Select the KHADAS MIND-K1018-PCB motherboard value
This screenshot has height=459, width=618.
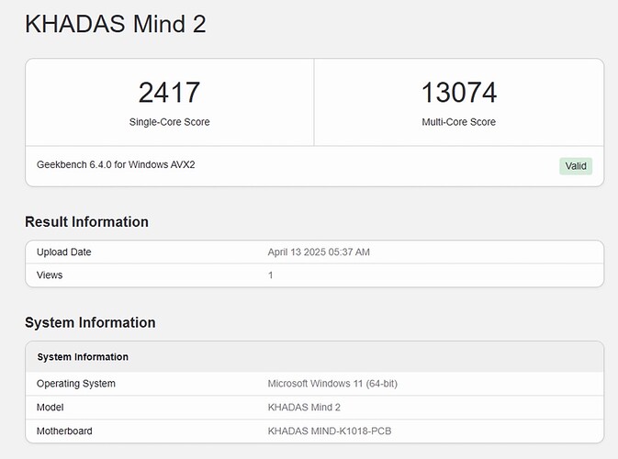(328, 431)
